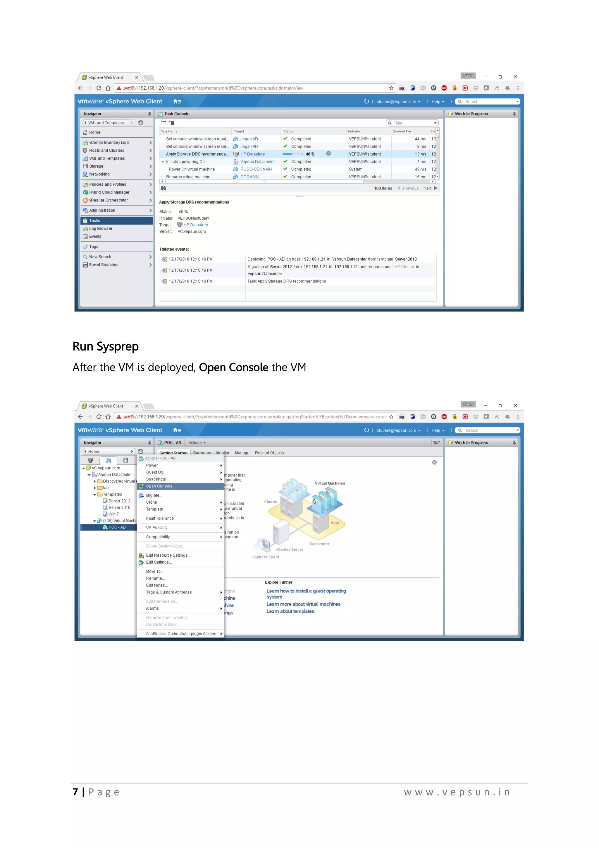599x848 pixels.
Task: Click expand-all icon in Task Console toolbar
Action: [171, 123]
